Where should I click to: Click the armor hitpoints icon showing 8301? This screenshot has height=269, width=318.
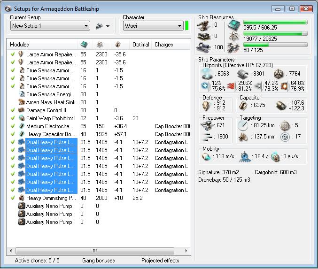243,74
